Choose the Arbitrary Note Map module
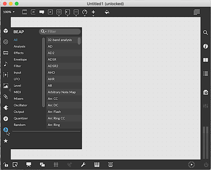 [x=64, y=92]
